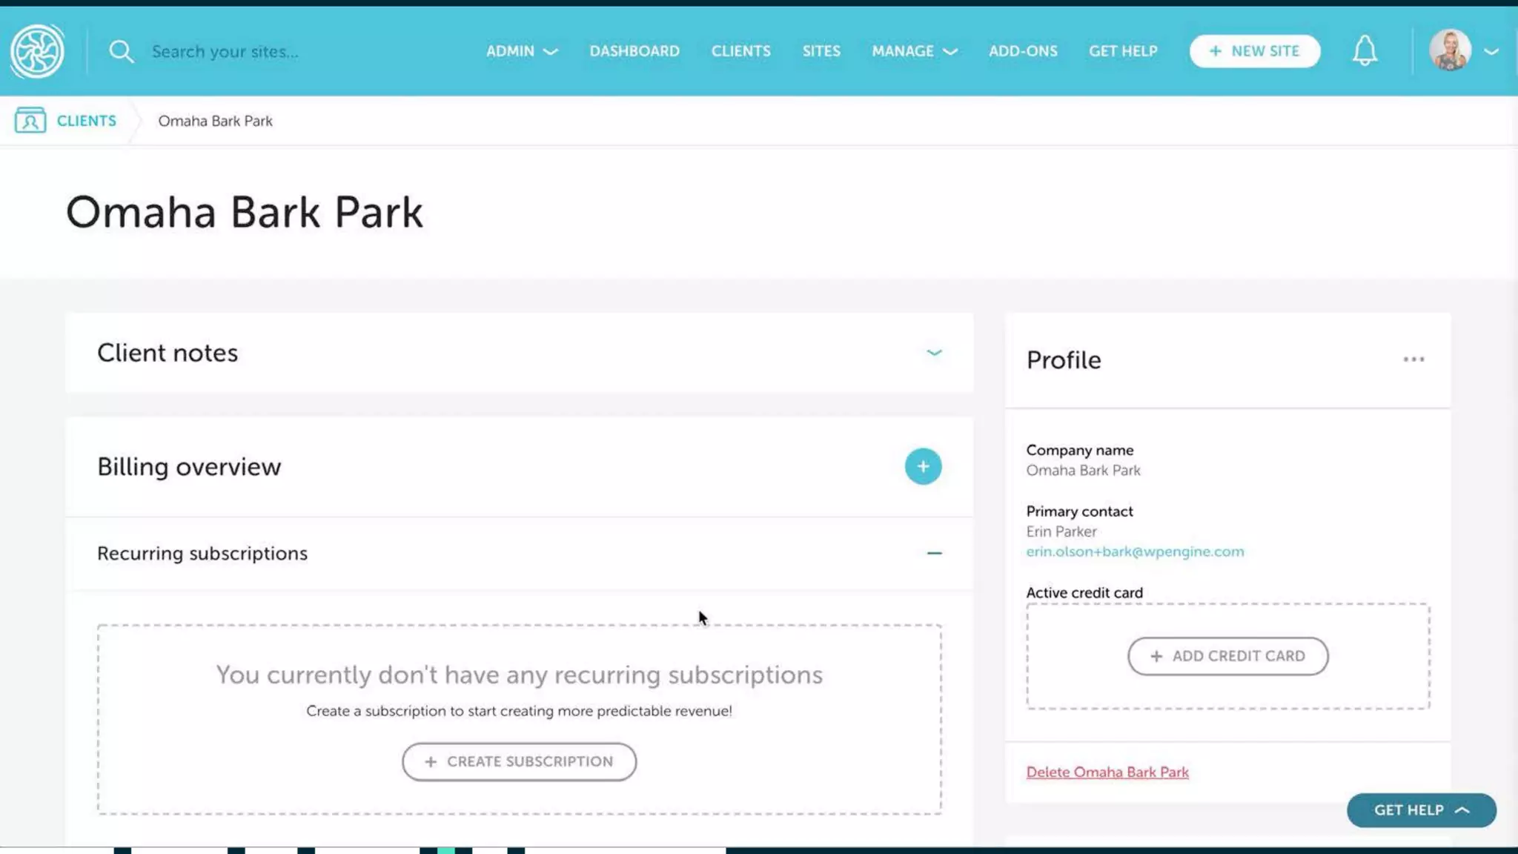Open account dropdown arrow beside avatar
This screenshot has width=1518, height=854.
tap(1491, 52)
